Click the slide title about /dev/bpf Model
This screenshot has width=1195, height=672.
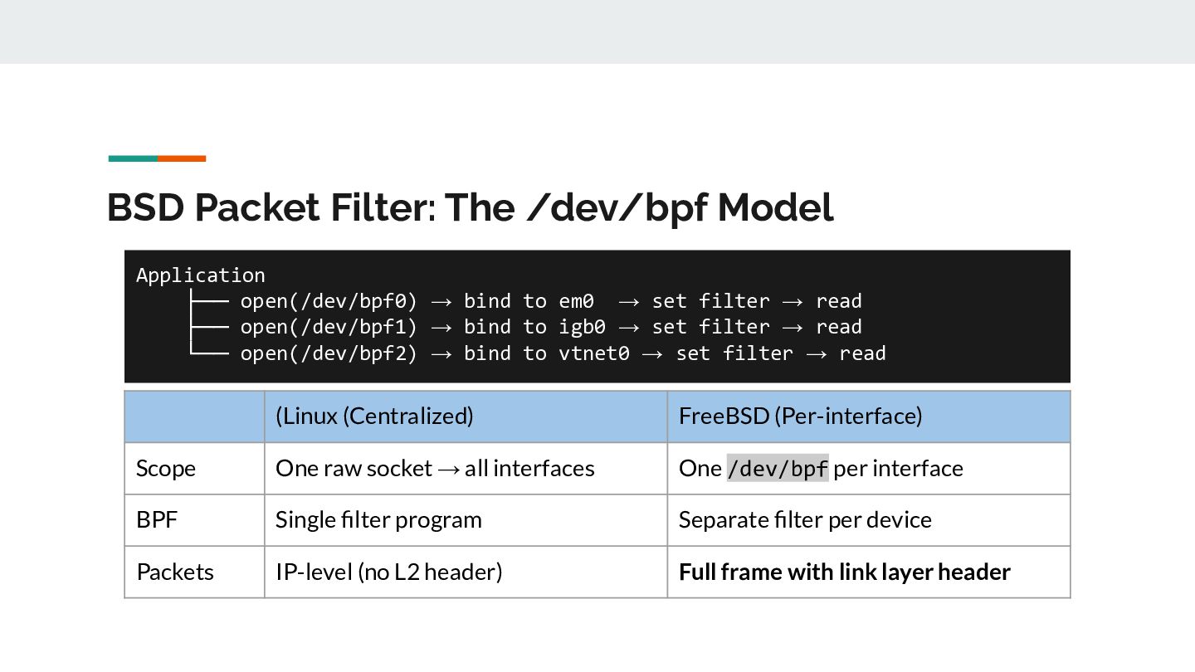[x=470, y=207]
